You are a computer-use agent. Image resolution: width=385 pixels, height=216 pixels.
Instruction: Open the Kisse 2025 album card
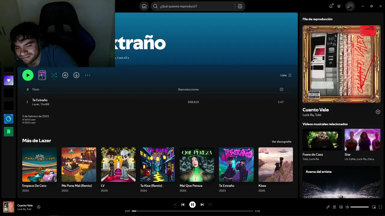(x=276, y=170)
